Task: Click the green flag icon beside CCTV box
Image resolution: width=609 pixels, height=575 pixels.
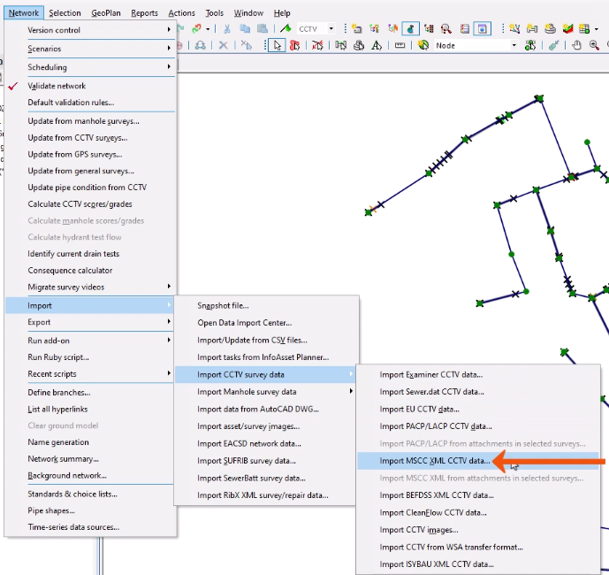Action: point(285,29)
